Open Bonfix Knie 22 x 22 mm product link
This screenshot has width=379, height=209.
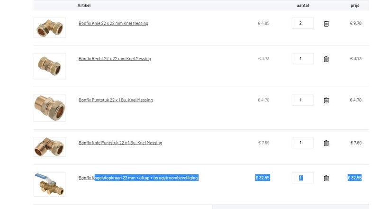[113, 23]
